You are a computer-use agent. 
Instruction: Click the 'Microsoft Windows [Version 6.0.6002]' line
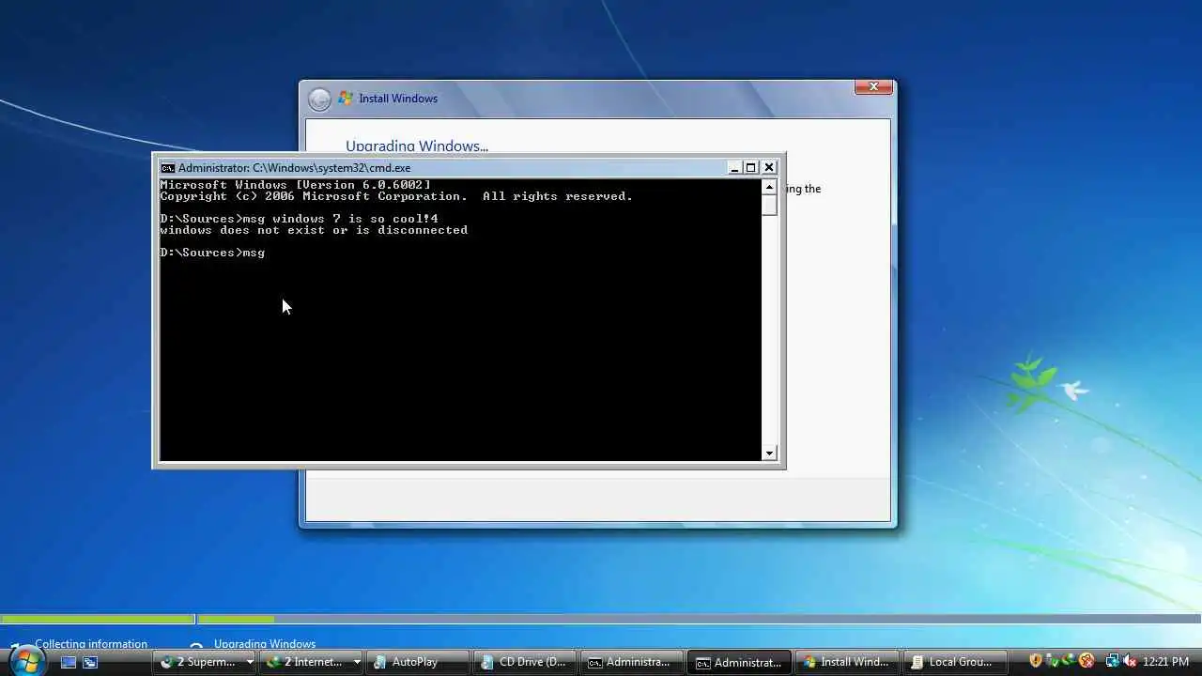295,185
